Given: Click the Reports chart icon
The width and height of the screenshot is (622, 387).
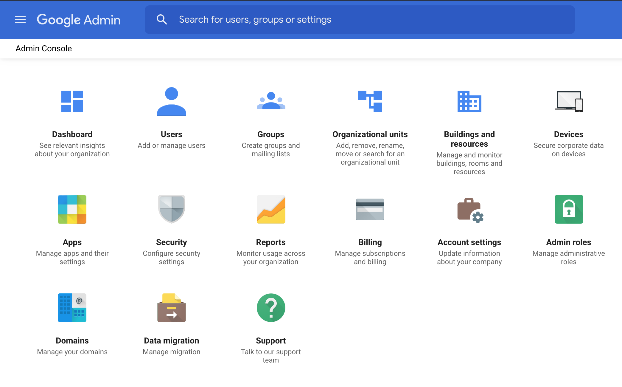Looking at the screenshot, I should pyautogui.click(x=271, y=209).
